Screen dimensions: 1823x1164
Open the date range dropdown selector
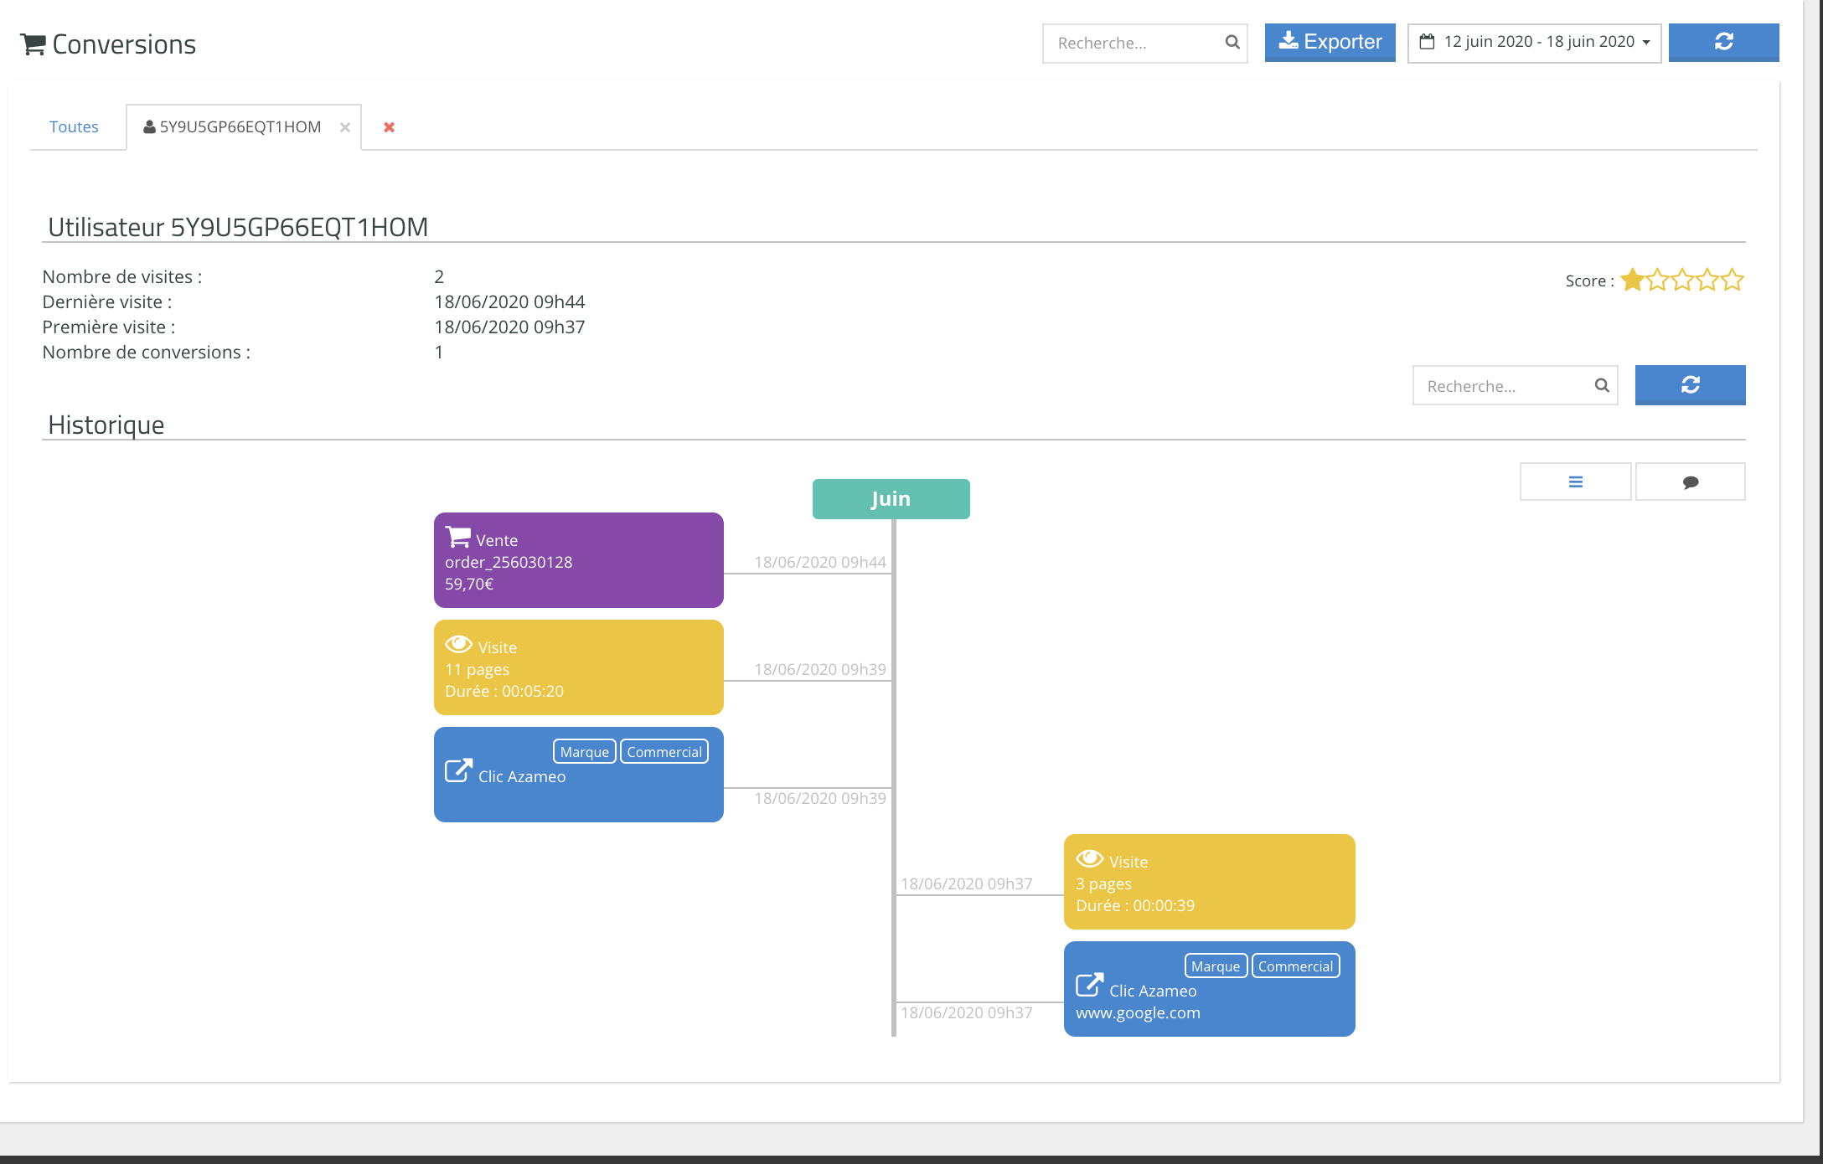[x=1533, y=43]
